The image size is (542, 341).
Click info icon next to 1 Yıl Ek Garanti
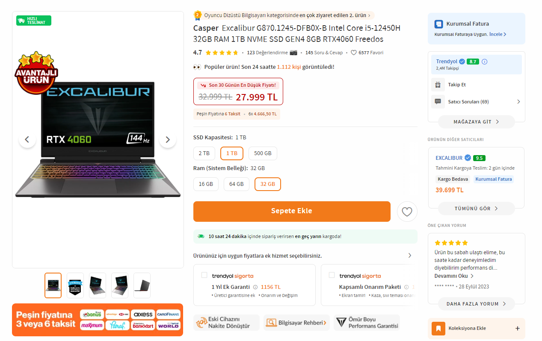(x=255, y=287)
